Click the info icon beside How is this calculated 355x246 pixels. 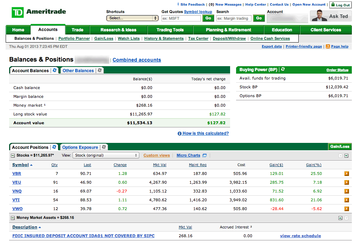[x=179, y=134]
